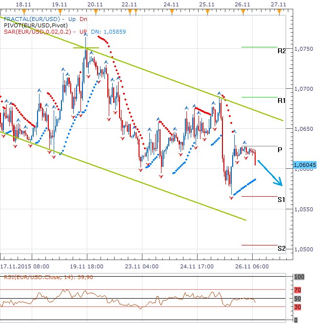Select the S2 support level label

281,249
